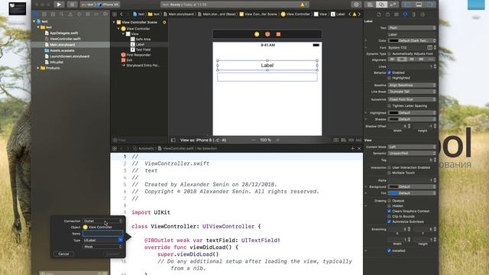Check the Highlighted behavior checkbox
Image resolution: width=489 pixels, height=275 pixels.
click(389, 78)
